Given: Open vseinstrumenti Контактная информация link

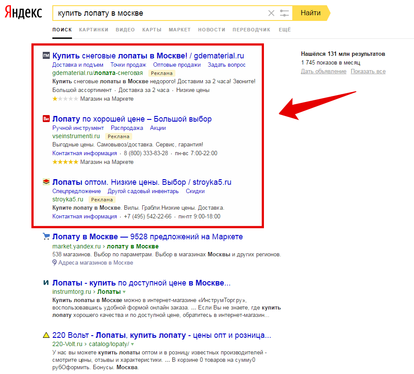Looking at the screenshot, I should [85, 153].
